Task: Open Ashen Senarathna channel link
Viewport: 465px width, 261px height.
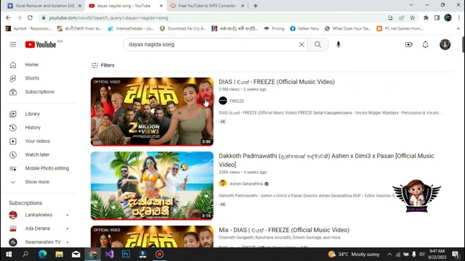Action: [x=246, y=183]
